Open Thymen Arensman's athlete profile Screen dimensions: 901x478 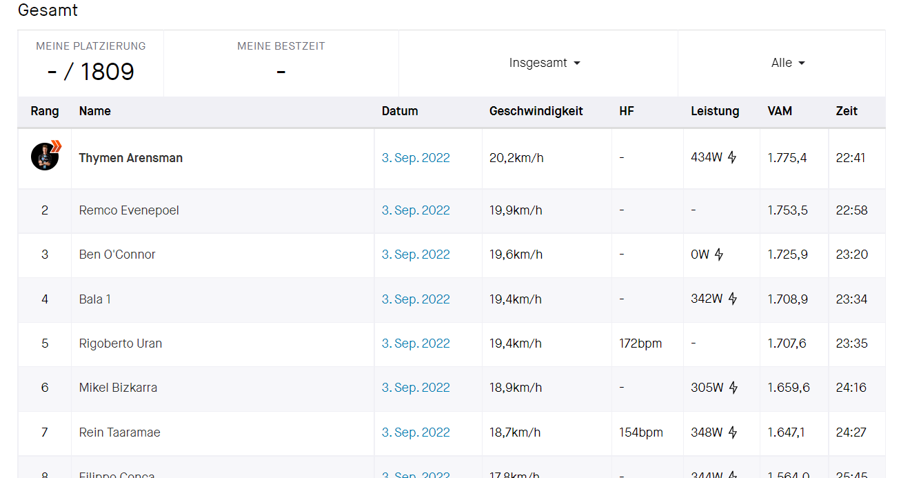[131, 158]
